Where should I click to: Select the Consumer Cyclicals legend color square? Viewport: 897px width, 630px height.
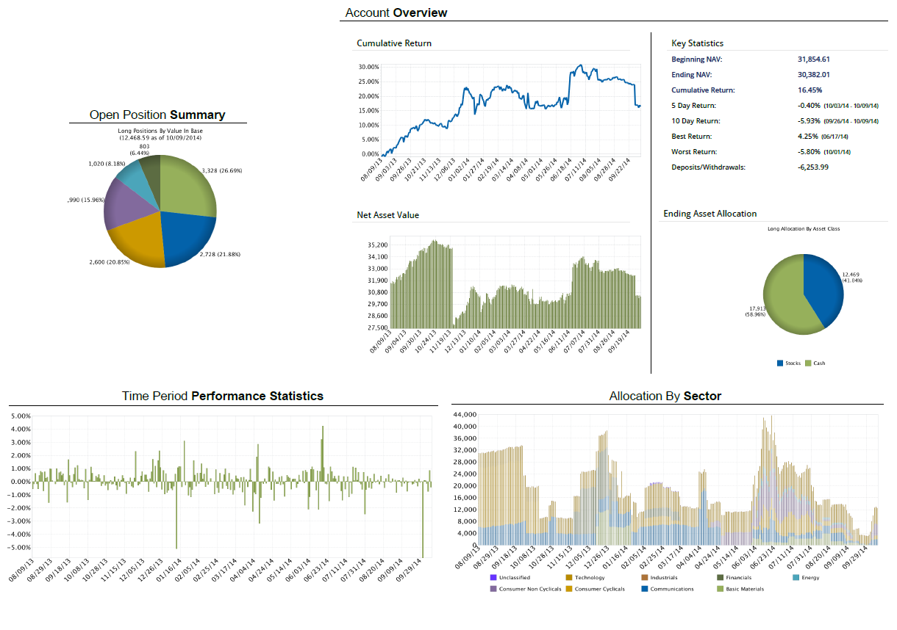coord(568,588)
